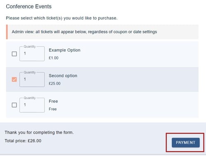This screenshot has width=206, height=156.
Task: Click the Free ticket quantity field
Action: click(32, 105)
